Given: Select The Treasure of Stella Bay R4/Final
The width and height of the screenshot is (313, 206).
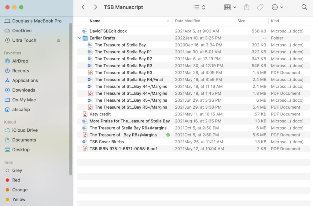Looking at the screenshot, I should click(193, 80).
